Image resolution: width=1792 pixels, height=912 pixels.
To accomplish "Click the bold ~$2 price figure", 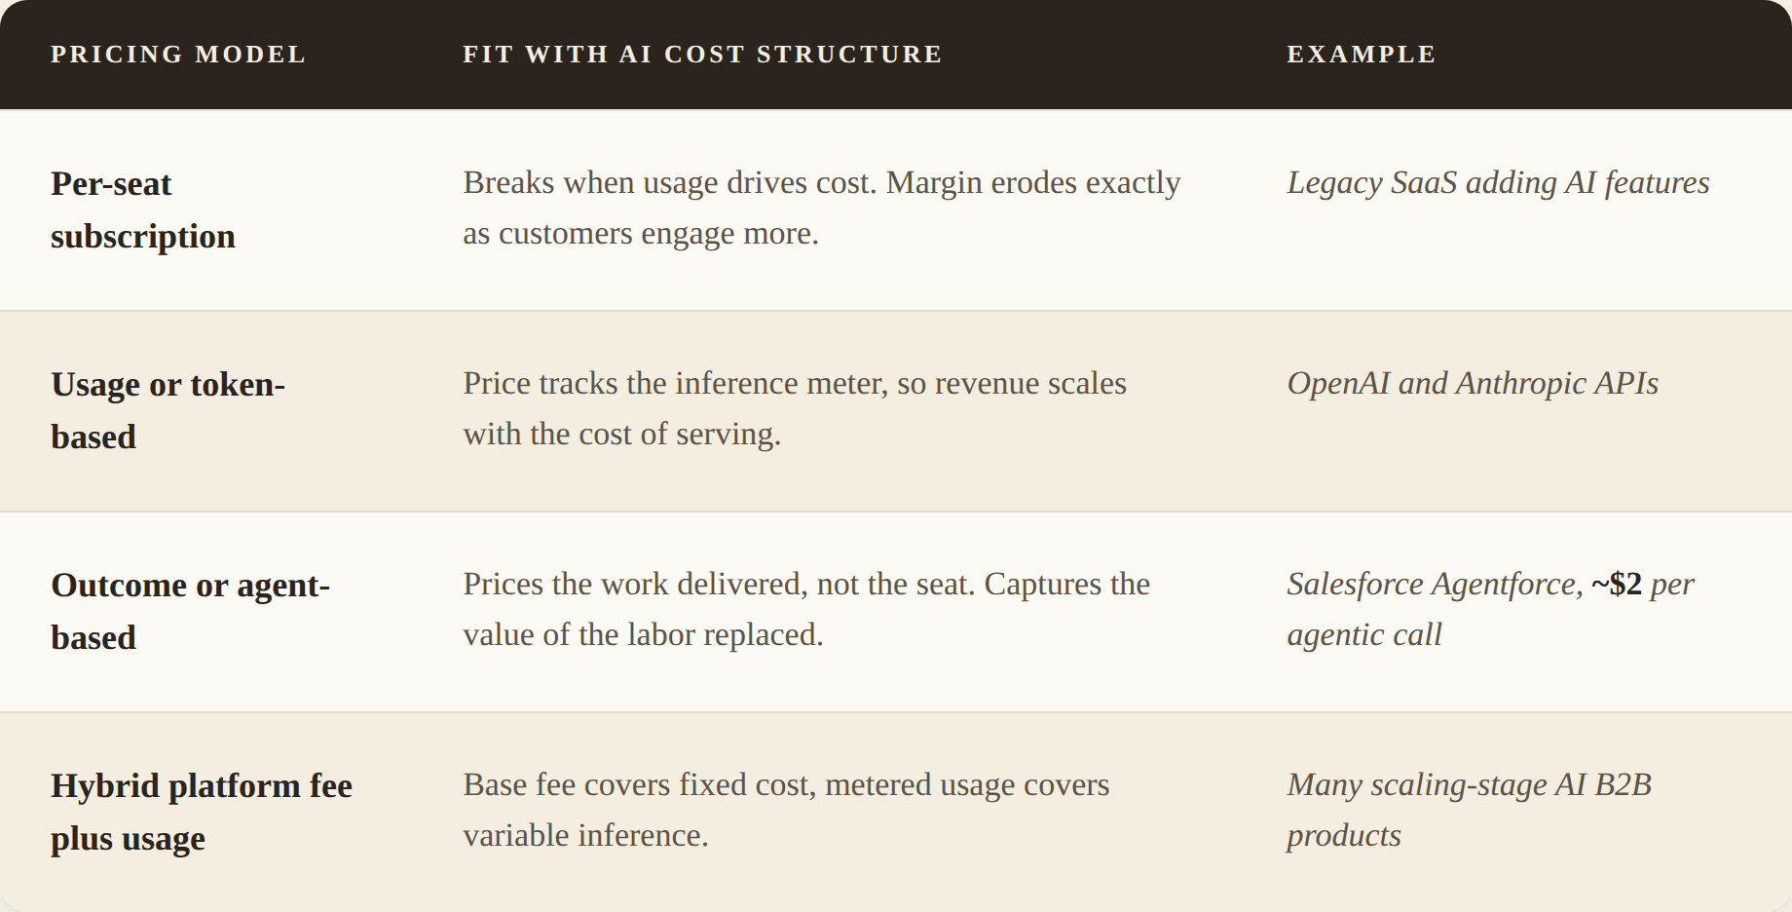I will (1617, 584).
